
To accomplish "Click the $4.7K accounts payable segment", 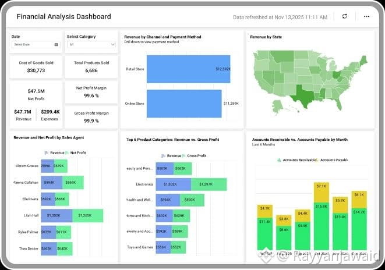I will pos(264,211).
